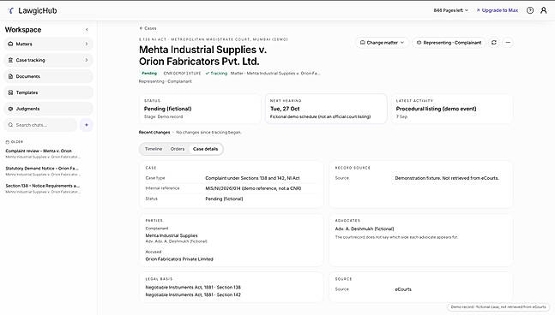Open Documents in the sidebar

click(x=48, y=76)
